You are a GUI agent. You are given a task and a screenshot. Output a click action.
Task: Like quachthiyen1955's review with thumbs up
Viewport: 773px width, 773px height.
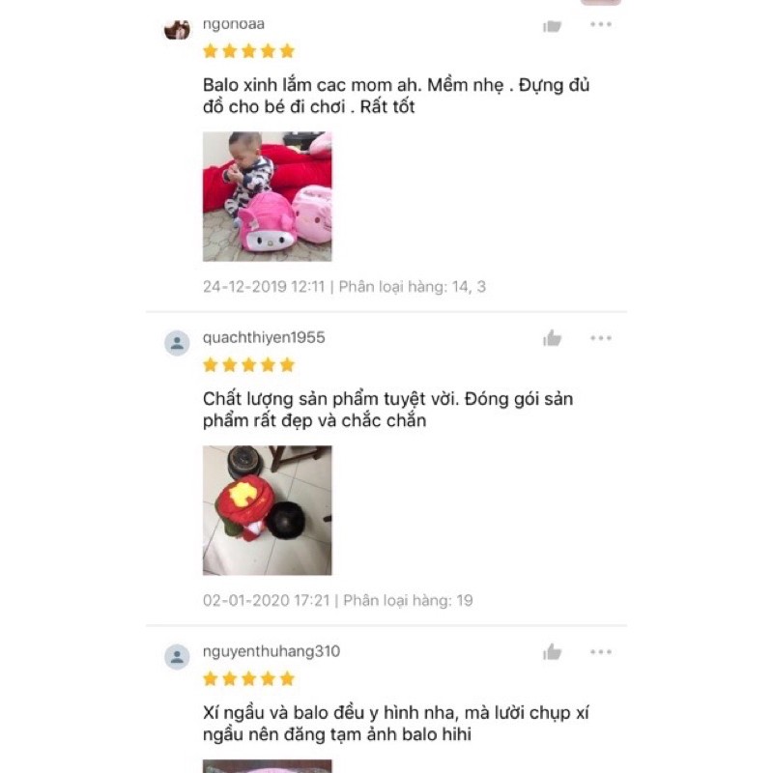click(552, 338)
